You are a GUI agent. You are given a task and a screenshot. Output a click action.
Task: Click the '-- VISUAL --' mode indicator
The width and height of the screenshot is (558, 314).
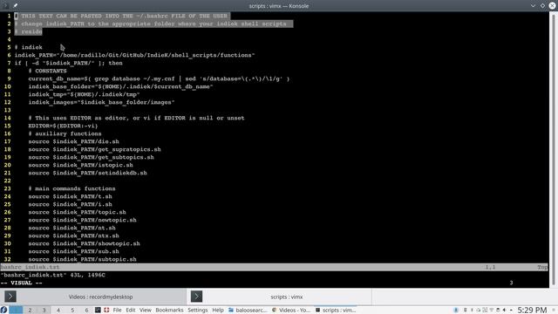[x=21, y=283]
